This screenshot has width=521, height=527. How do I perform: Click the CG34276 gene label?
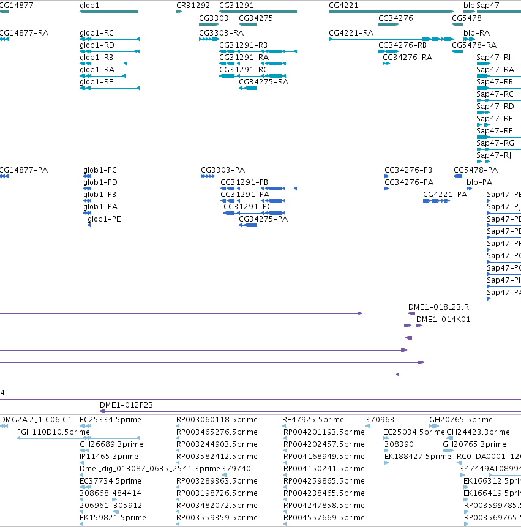coord(395,18)
